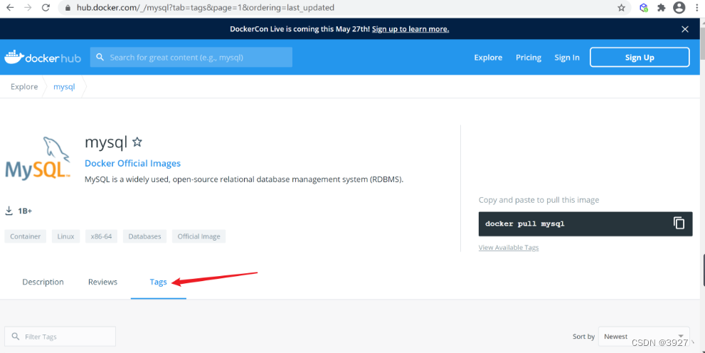
Task: Open the extensions puzzle icon
Action: [x=662, y=8]
